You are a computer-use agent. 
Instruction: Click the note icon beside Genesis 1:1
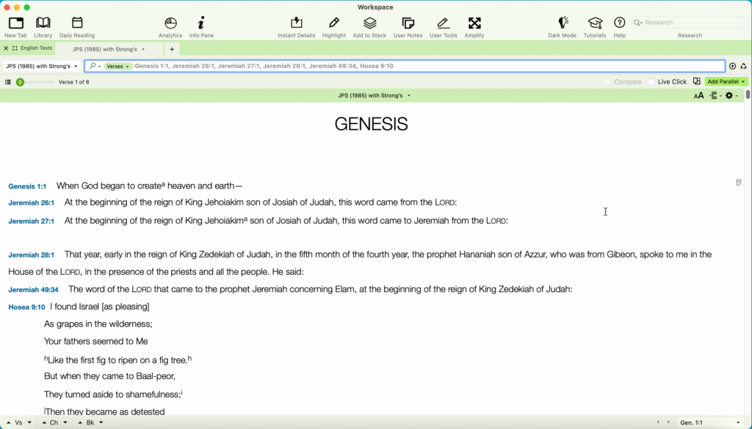(x=739, y=183)
